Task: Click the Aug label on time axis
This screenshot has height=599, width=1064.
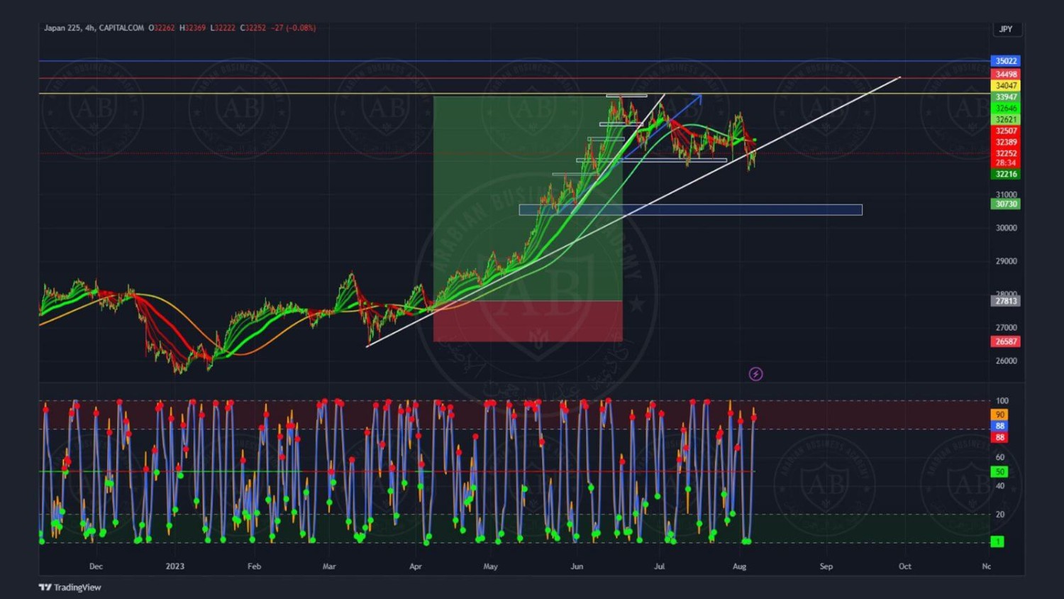Action: 739,566
